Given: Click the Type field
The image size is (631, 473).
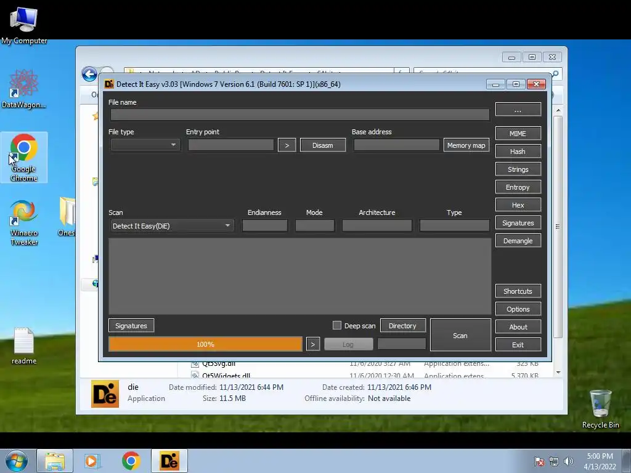Looking at the screenshot, I should [x=454, y=225].
